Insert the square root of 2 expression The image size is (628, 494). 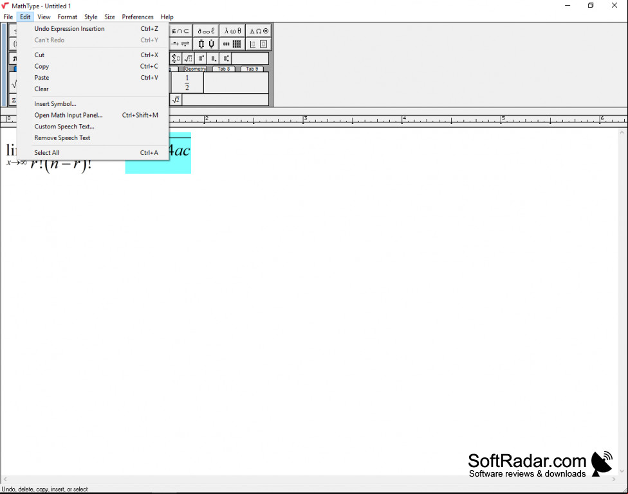176,100
